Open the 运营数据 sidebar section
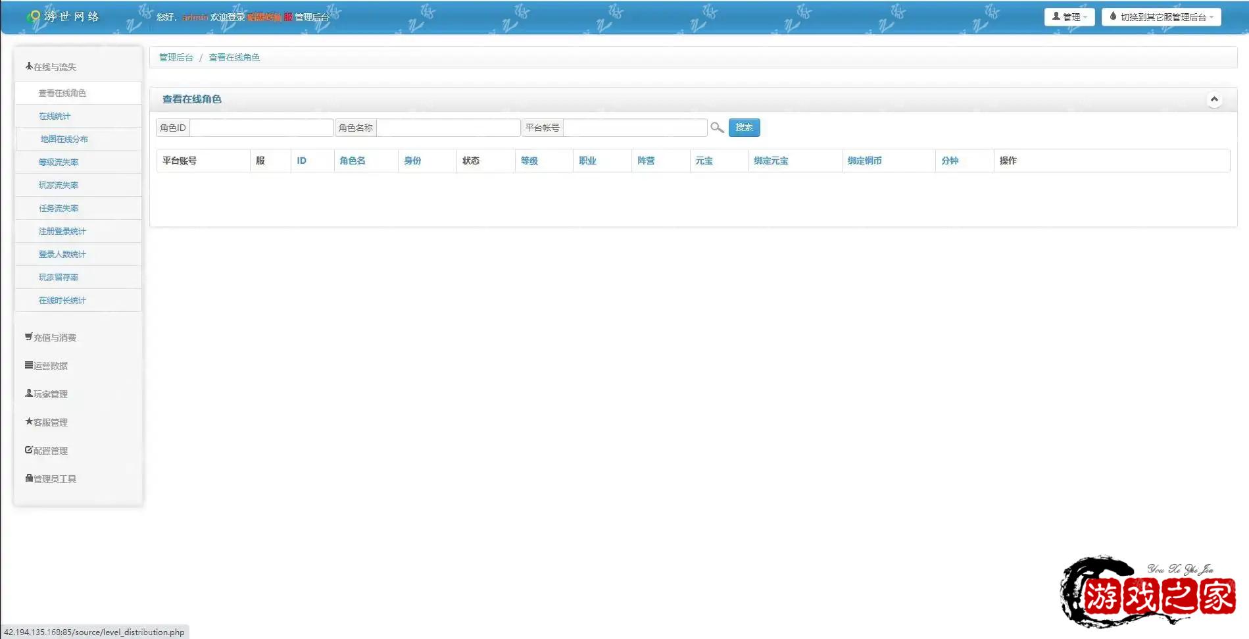 click(x=47, y=366)
